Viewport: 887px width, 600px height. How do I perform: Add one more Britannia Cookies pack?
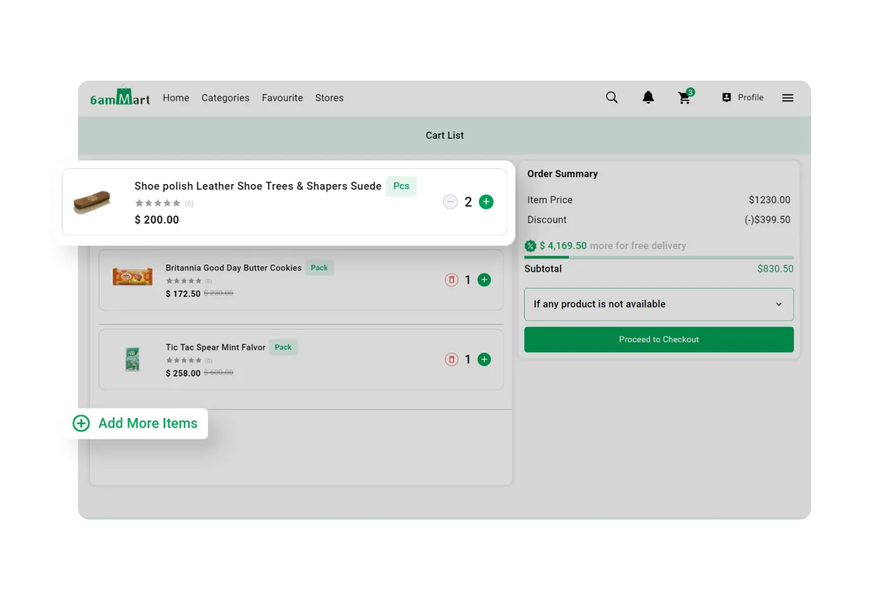[484, 280]
